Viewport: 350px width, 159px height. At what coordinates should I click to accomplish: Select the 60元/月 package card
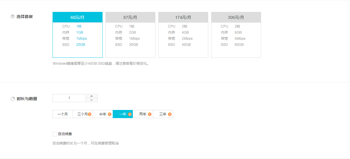[x=78, y=35]
